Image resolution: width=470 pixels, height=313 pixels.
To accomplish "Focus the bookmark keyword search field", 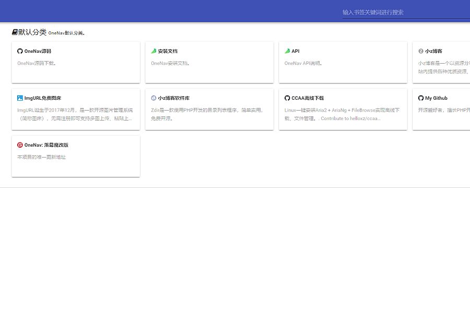I will pos(406,13).
